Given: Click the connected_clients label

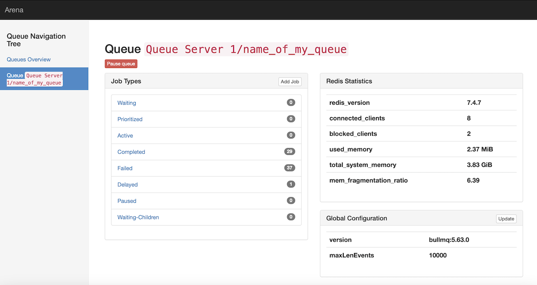Looking at the screenshot, I should click(x=357, y=118).
